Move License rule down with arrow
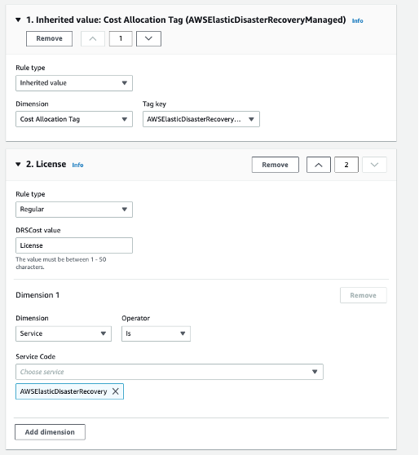The image size is (419, 455). click(374, 165)
